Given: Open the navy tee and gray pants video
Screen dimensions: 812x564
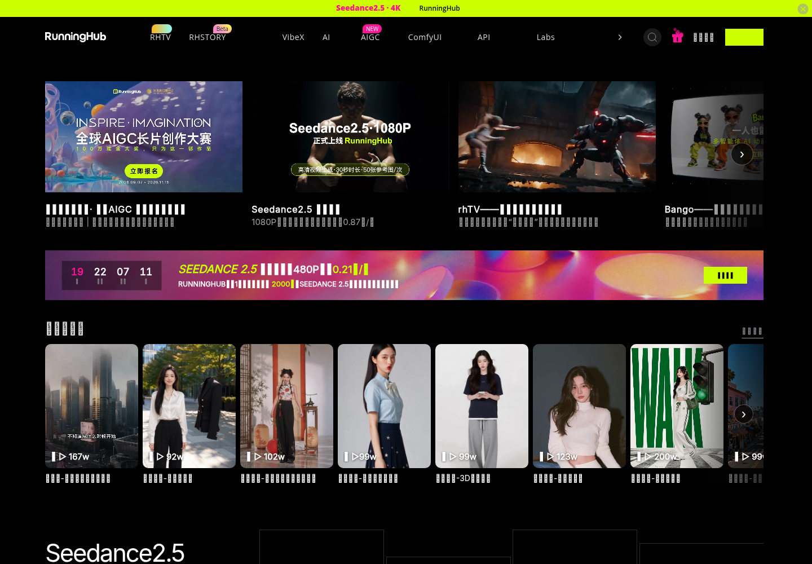Looking at the screenshot, I should point(482,406).
